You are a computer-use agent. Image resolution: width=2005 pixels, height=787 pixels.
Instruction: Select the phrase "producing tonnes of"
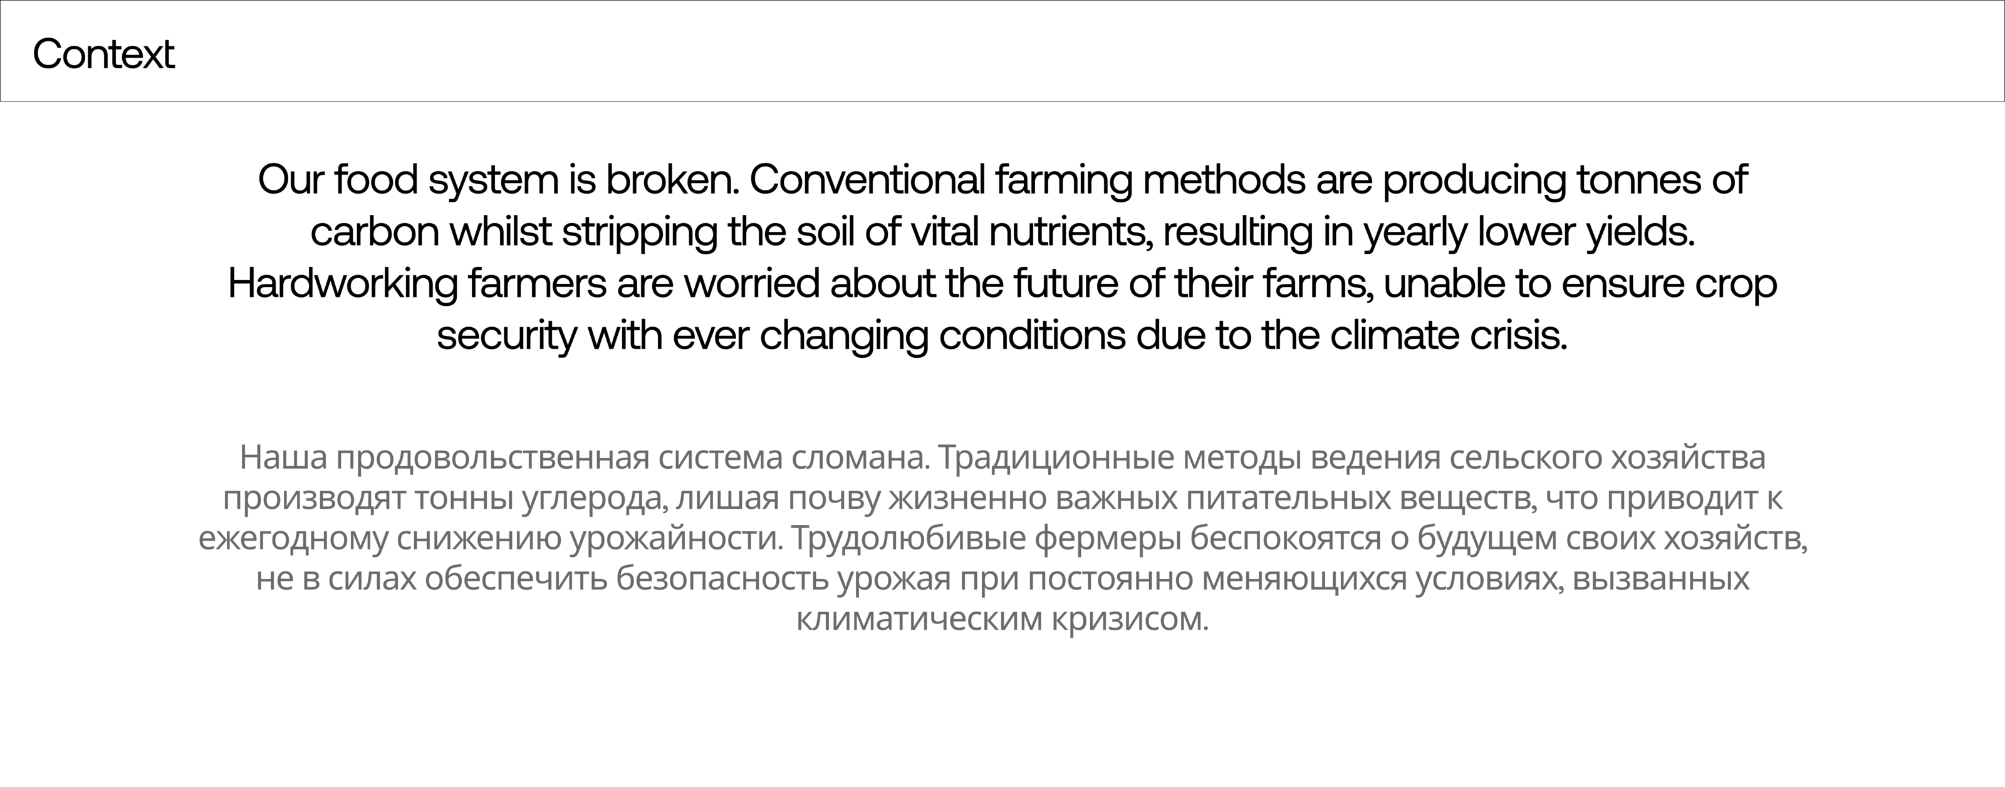[1565, 180]
